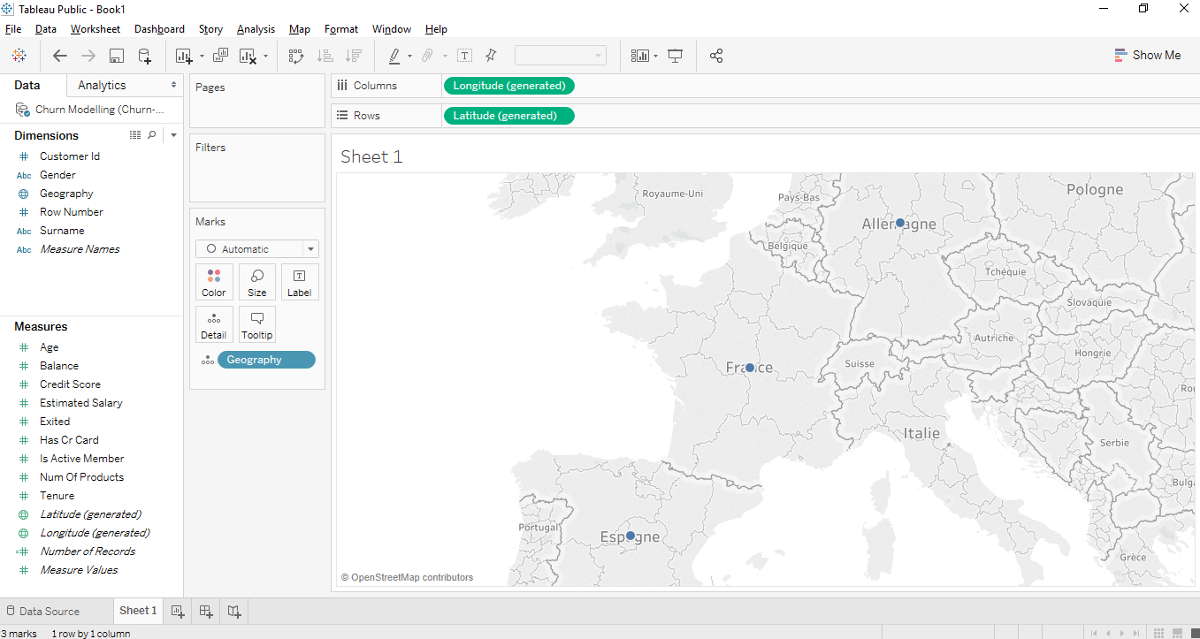Toggle the Show Me panel
This screenshot has height=639, width=1200.
tap(1147, 55)
